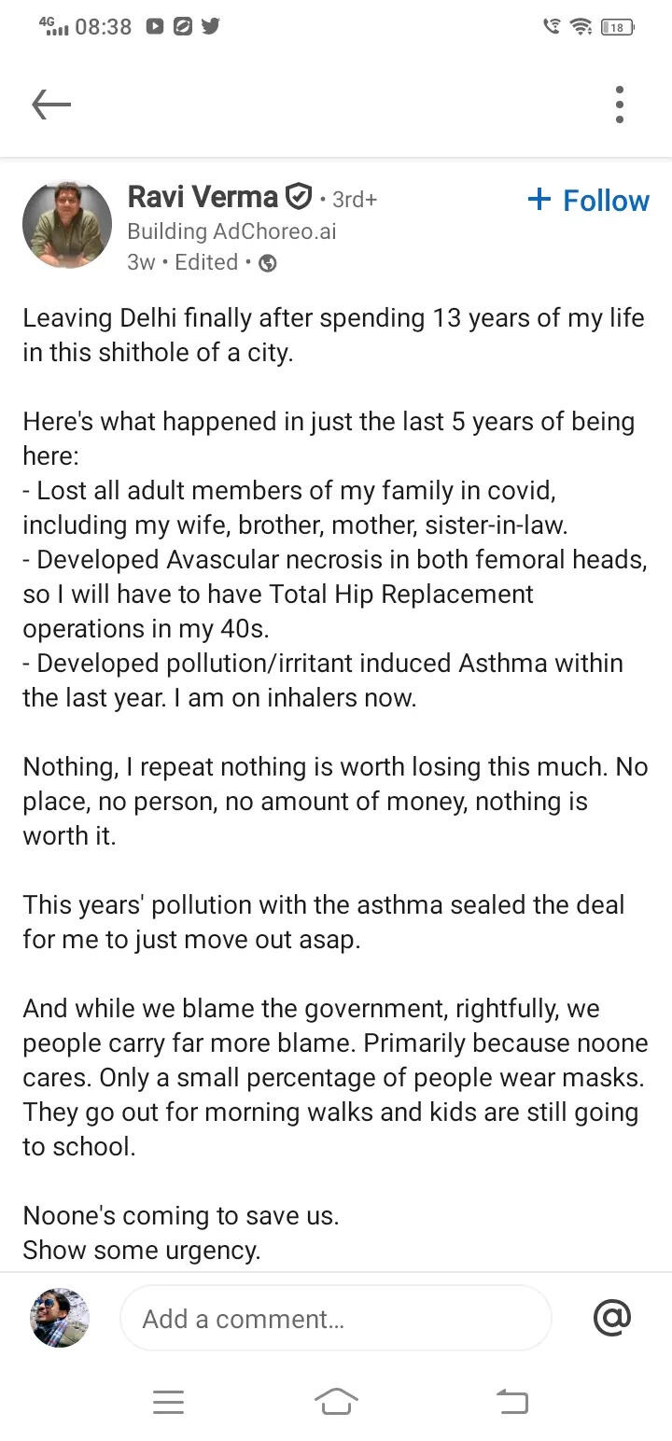Viewport: 672px width, 1441px height.
Task: Tap the Wi-Fi signal icon
Action: pyautogui.click(x=581, y=27)
